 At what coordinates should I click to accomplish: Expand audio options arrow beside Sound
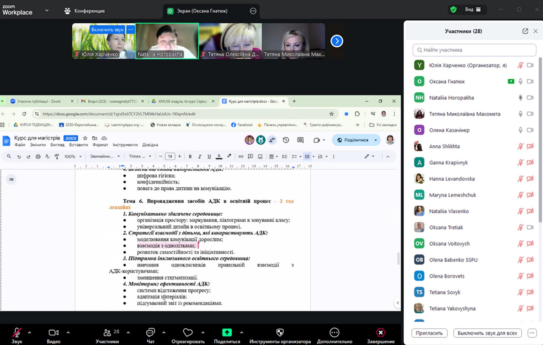[x=29, y=333]
